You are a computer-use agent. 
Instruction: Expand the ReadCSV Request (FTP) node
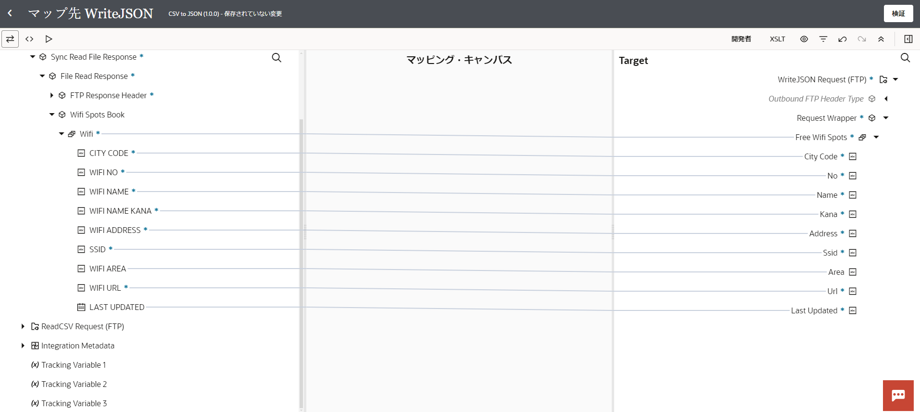point(23,326)
